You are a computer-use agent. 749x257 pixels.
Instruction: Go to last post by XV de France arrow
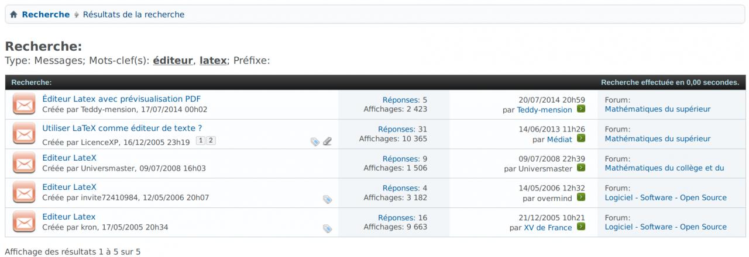[581, 227]
